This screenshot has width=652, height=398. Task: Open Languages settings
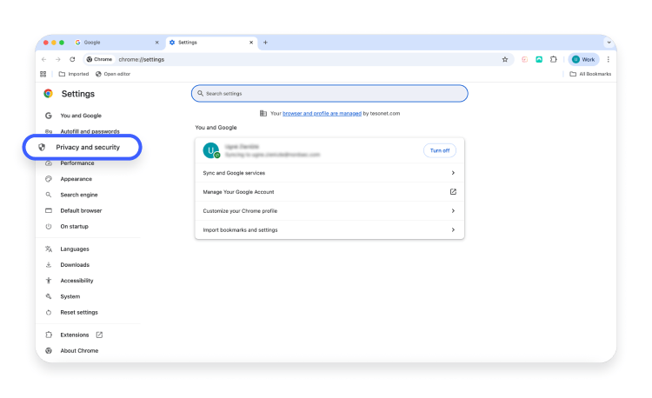(75, 249)
